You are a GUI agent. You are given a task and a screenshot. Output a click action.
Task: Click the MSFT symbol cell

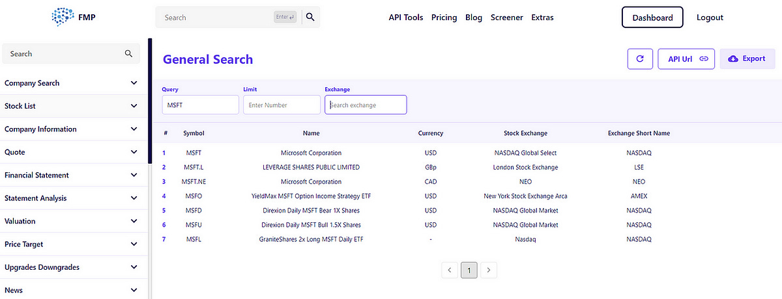tap(194, 153)
